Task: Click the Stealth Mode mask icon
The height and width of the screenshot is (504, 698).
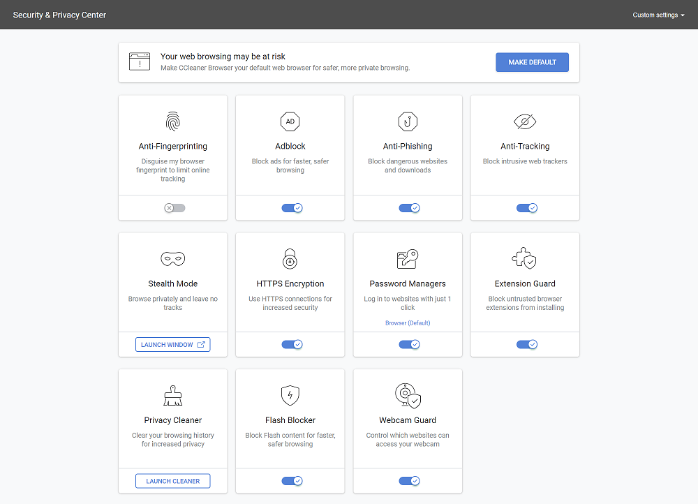Action: [172, 259]
